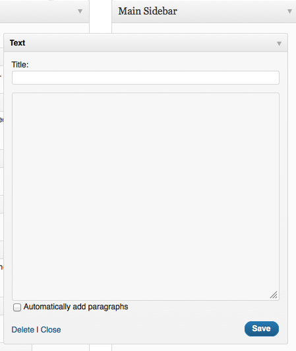The width and height of the screenshot is (296, 351).
Task: Click the Main Sidebar header bar background
Action: tap(232, 11)
